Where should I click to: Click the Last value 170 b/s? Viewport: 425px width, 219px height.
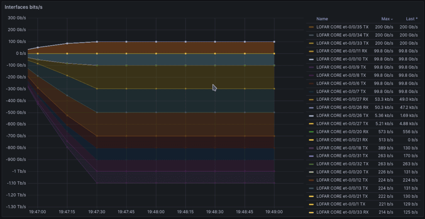411,156
